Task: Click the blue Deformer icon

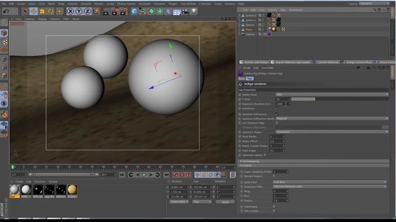Action: [168, 11]
